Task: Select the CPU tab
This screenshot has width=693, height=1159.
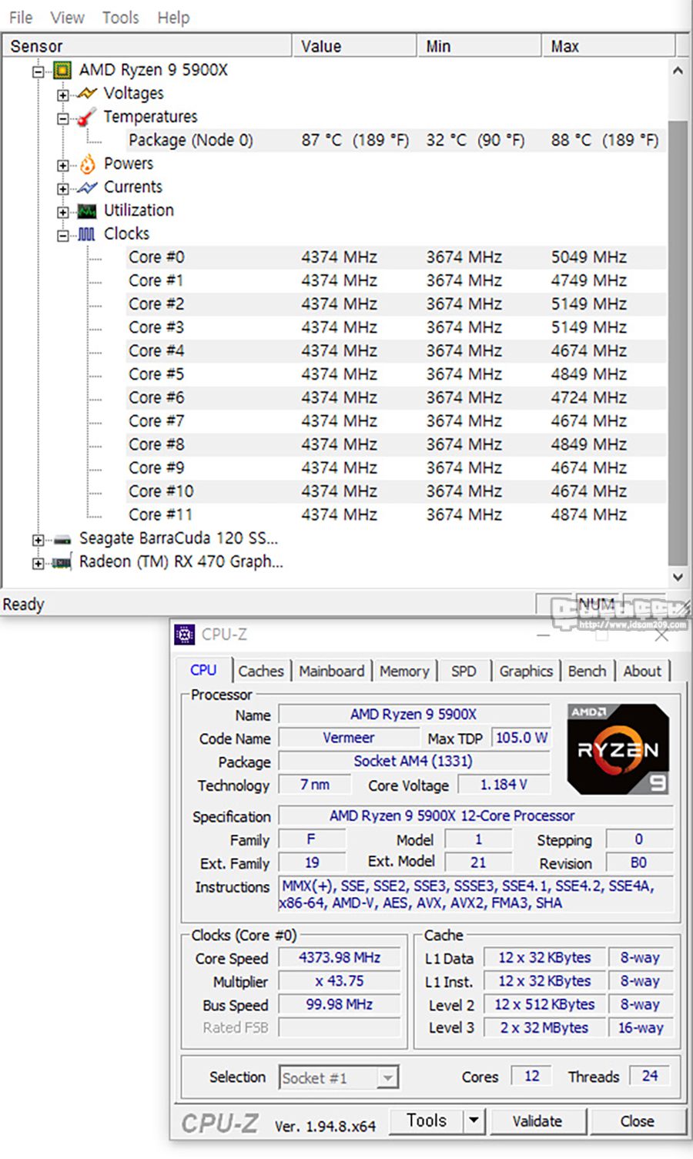Action: tap(203, 670)
